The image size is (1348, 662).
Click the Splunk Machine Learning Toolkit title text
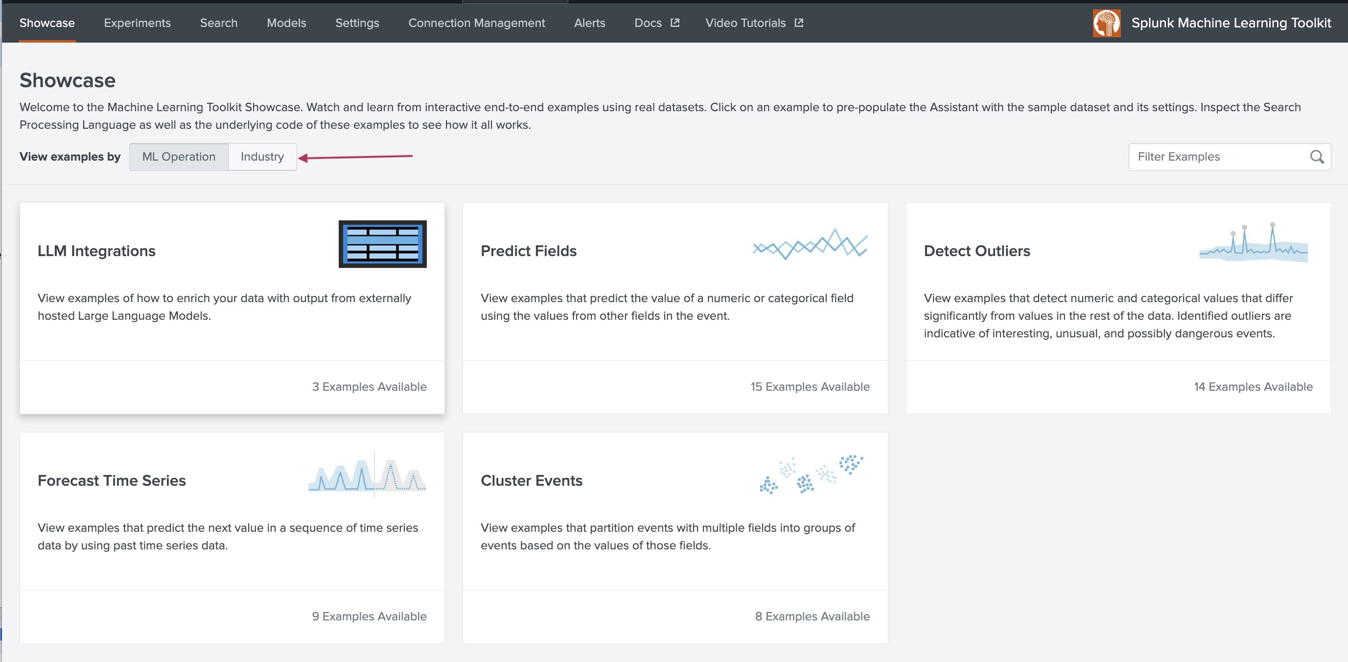(1231, 23)
